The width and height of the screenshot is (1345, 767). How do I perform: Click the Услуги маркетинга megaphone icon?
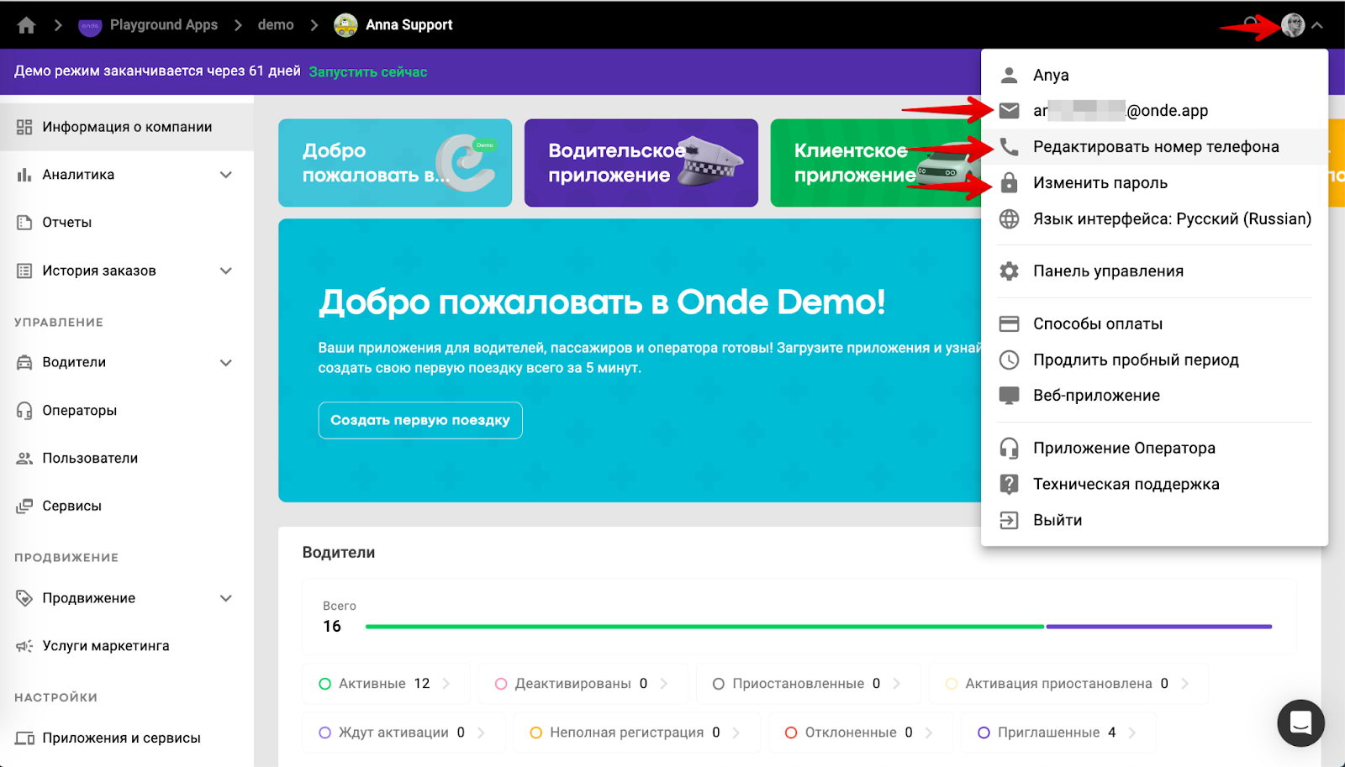point(24,646)
